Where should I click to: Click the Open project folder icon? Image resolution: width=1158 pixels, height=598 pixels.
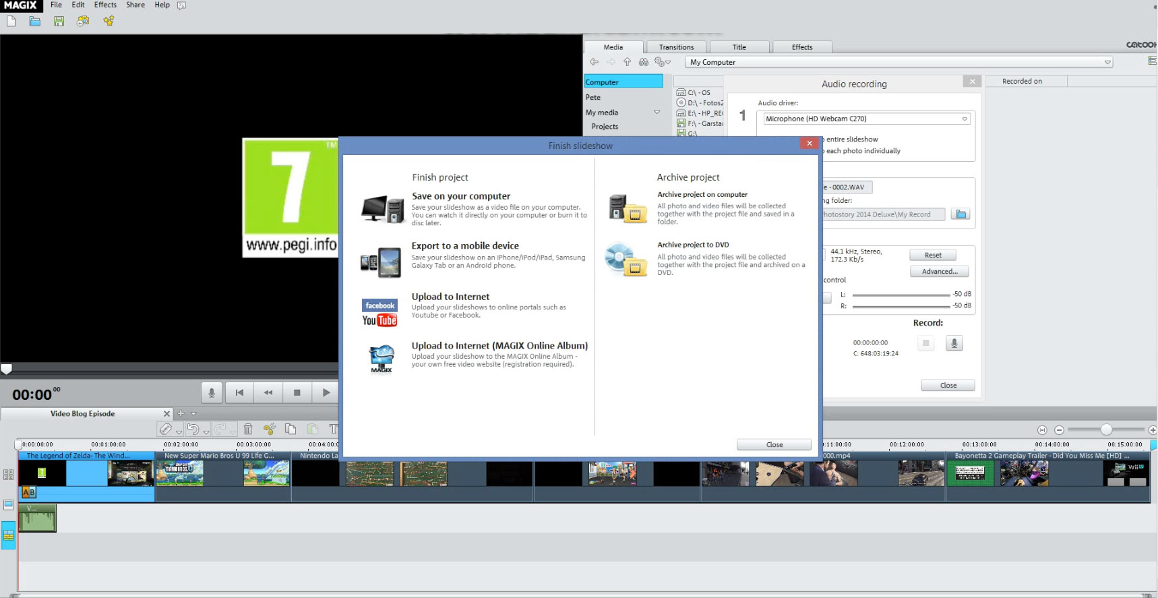point(35,21)
